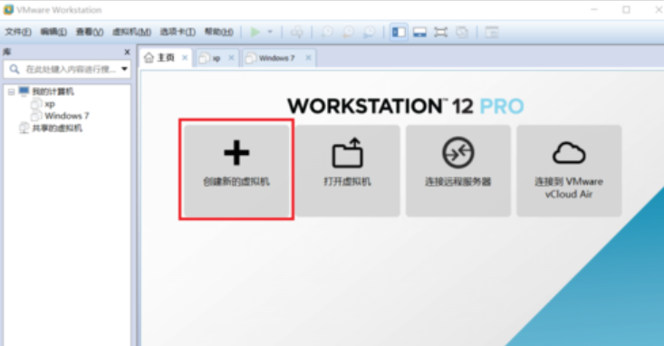Click the 打开虚拟机 tile
The height and width of the screenshot is (346, 664).
click(348, 170)
